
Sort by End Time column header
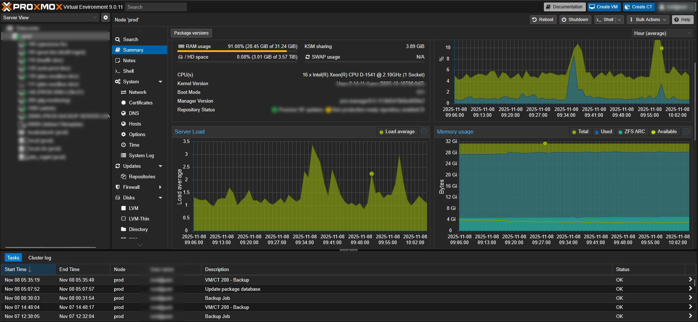pos(83,269)
